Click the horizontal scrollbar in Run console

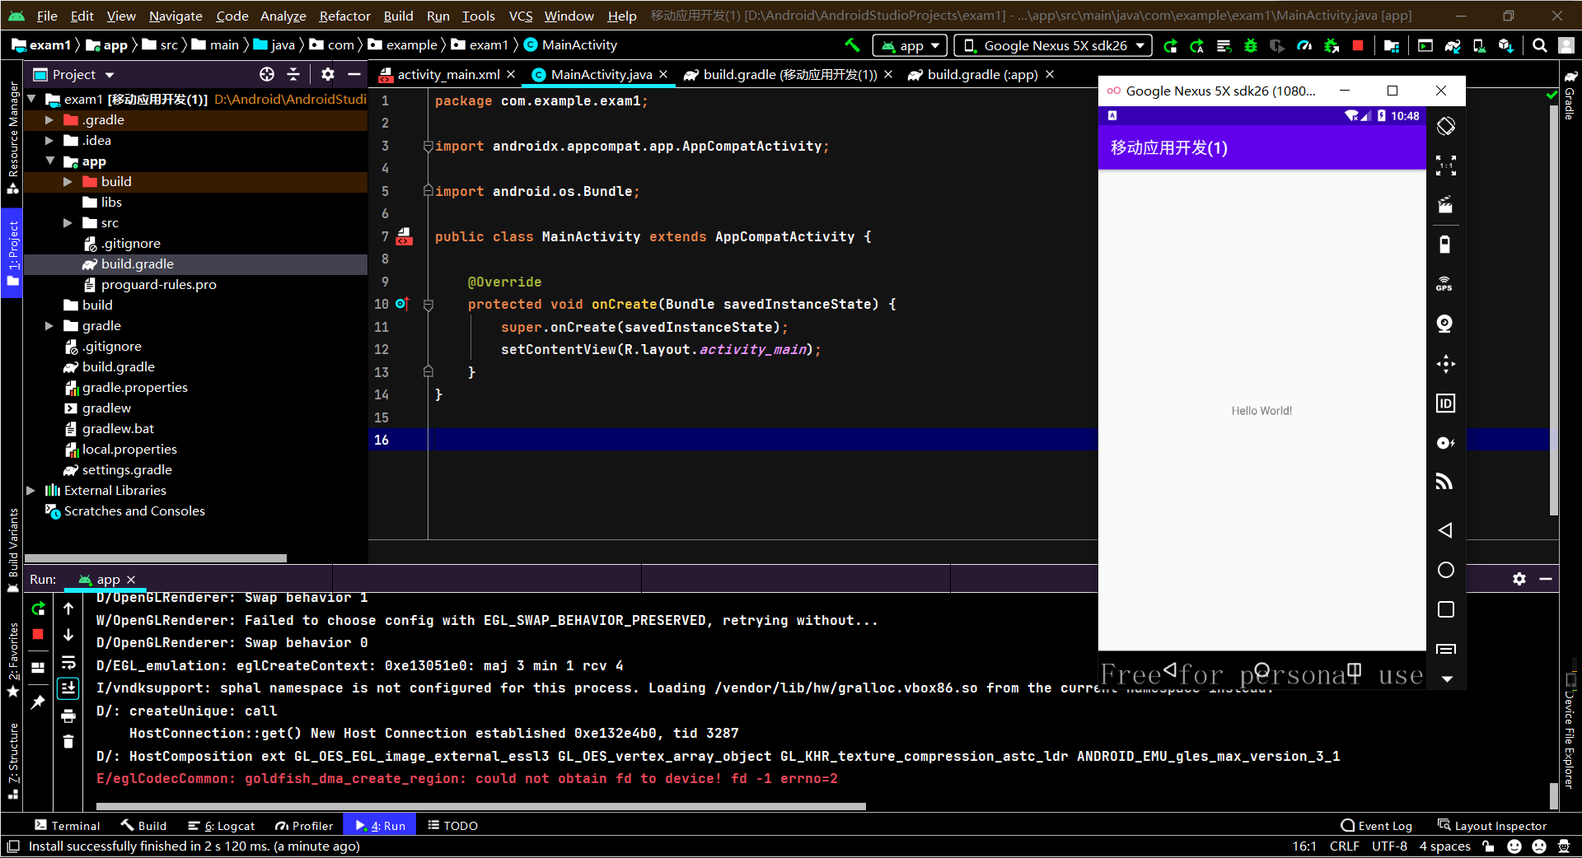point(480,807)
